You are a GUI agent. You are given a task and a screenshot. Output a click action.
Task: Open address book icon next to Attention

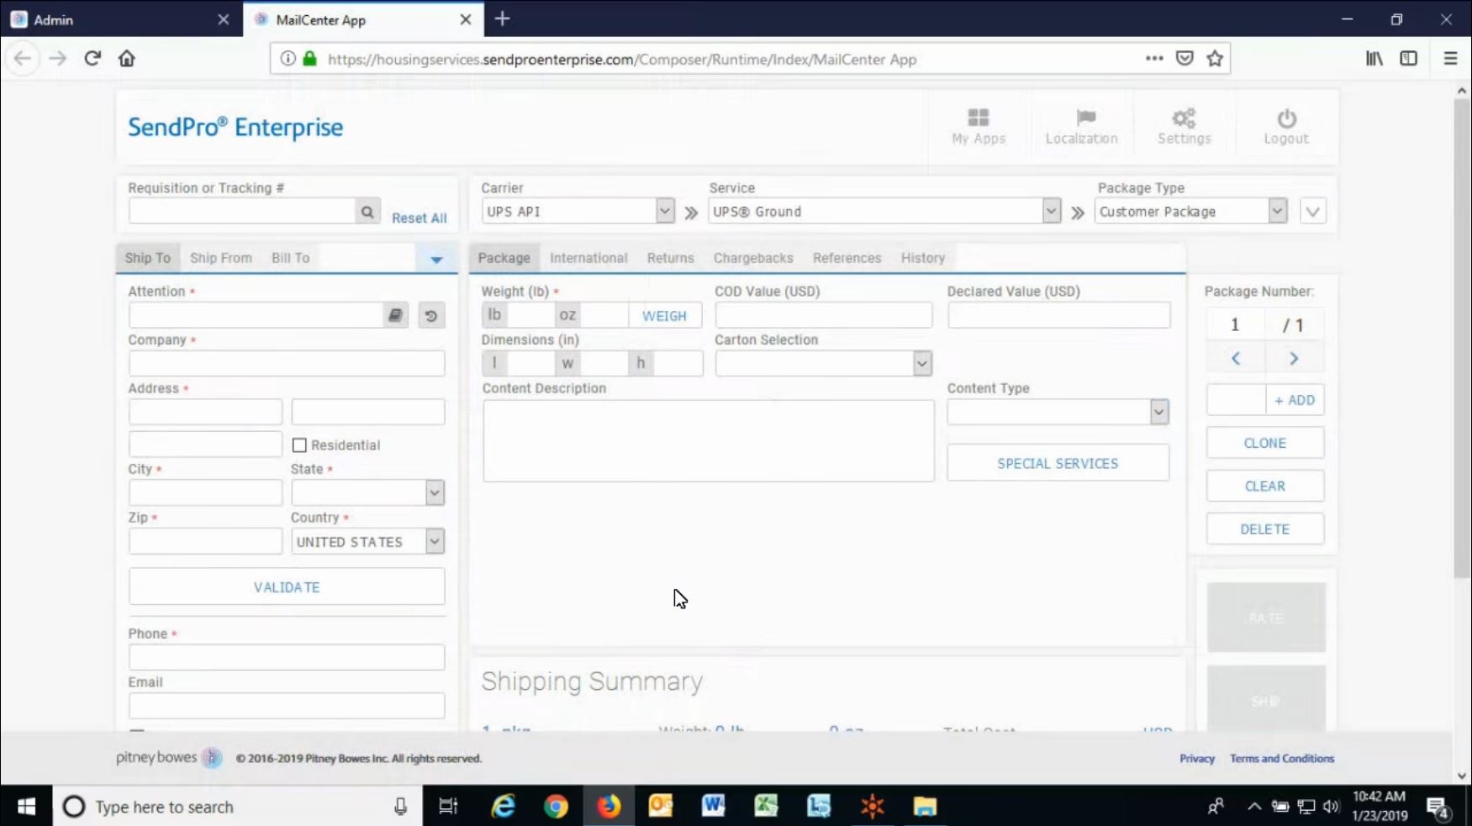tap(395, 315)
